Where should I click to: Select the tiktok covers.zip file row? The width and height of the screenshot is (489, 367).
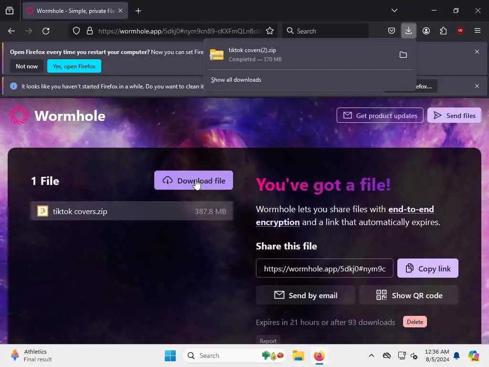pos(132,211)
